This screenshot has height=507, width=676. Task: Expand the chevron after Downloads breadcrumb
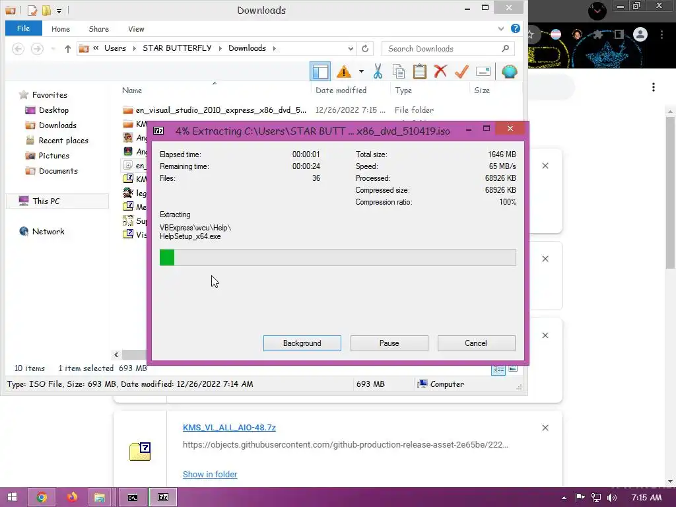[x=274, y=48]
